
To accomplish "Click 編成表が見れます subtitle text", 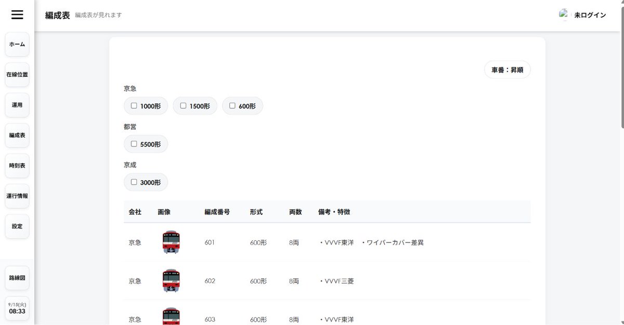I will click(98, 15).
